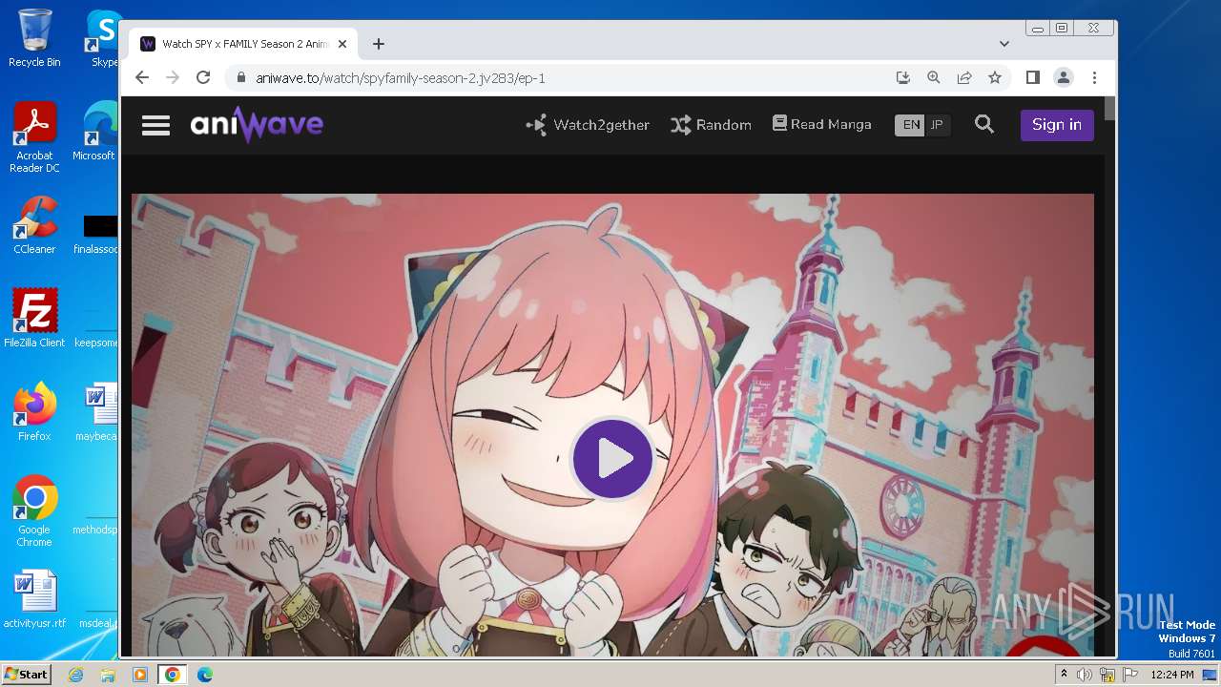
Task: Select Chrome in the taskbar
Action: pos(173,675)
